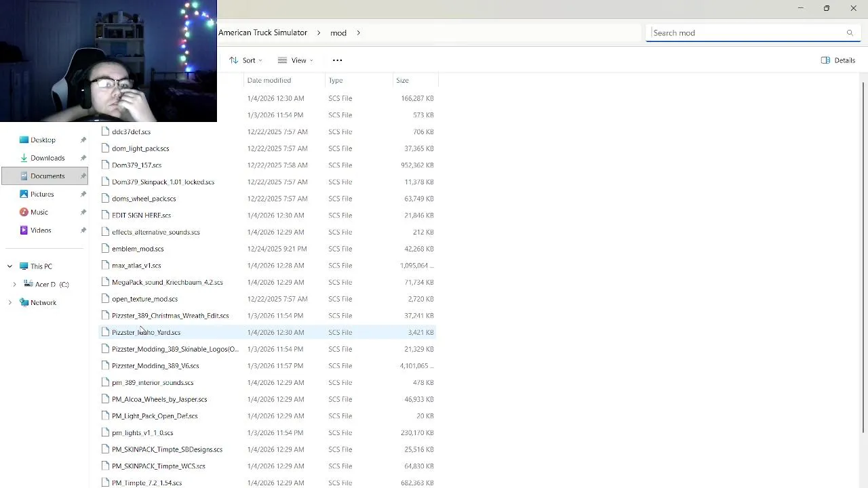This screenshot has height=488, width=868.
Task: Click file icon of open_texture_mod.scs
Action: coord(105,299)
